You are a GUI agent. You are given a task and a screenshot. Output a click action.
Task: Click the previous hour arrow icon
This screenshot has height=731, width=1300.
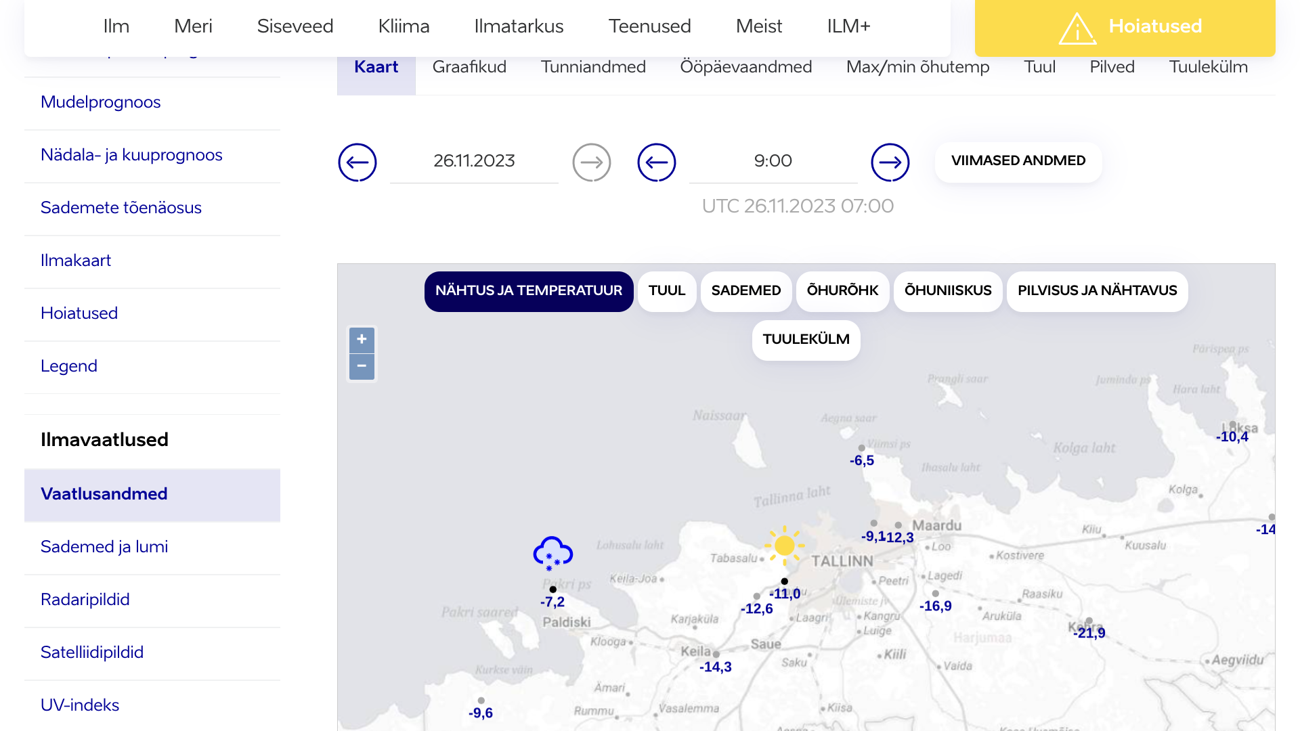pos(656,162)
